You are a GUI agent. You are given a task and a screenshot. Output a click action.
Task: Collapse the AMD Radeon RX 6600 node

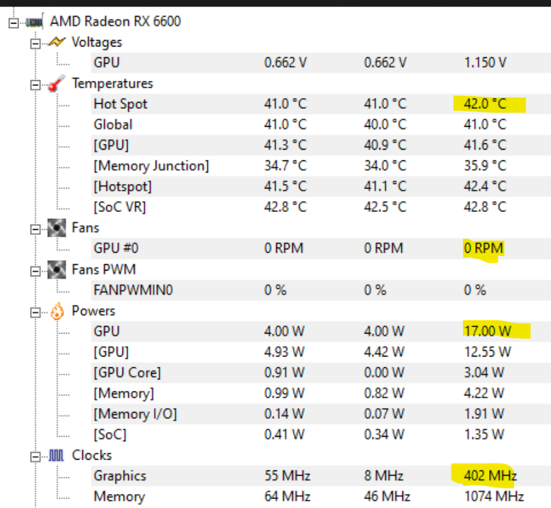pyautogui.click(x=13, y=23)
